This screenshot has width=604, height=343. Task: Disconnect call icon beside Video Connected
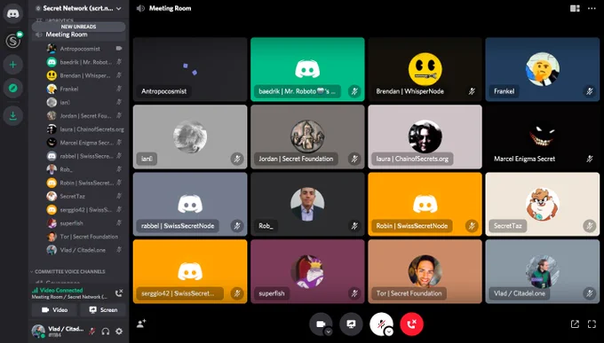(x=119, y=293)
